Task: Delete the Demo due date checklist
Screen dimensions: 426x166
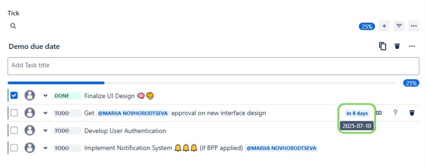Action: tap(397, 46)
